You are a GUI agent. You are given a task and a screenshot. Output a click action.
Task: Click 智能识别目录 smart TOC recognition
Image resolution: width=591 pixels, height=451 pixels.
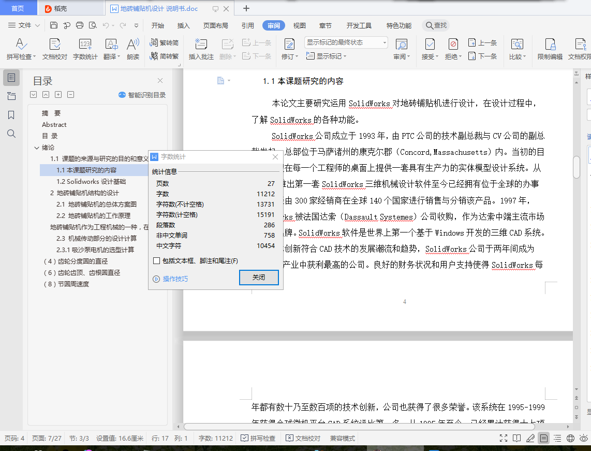(x=142, y=95)
